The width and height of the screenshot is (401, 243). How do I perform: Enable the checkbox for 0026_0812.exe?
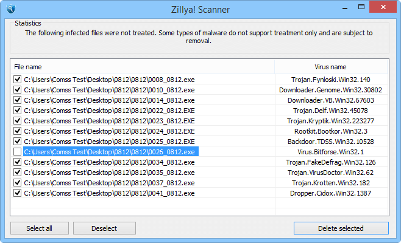17,152
